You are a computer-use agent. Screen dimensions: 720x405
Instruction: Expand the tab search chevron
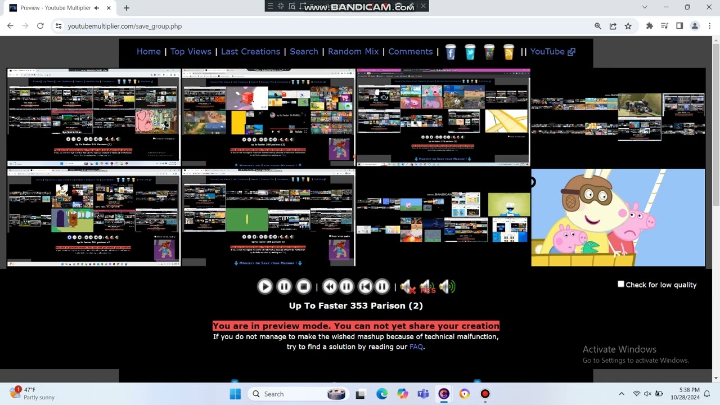(645, 7)
